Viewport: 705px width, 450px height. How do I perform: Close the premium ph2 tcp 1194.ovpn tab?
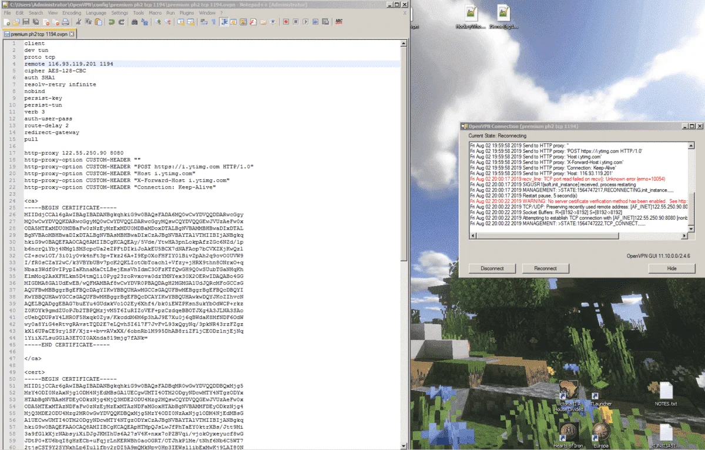tap(72, 34)
